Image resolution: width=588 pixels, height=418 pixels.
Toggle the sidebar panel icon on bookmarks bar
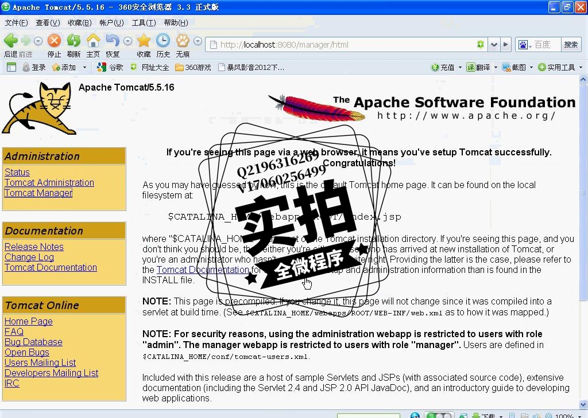[x=11, y=67]
